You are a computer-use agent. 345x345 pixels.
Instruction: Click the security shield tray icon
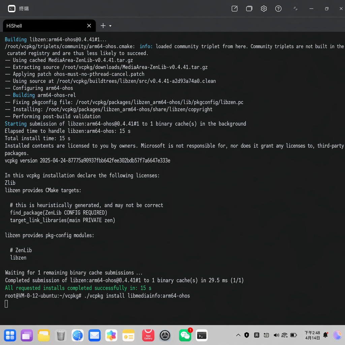(247, 335)
